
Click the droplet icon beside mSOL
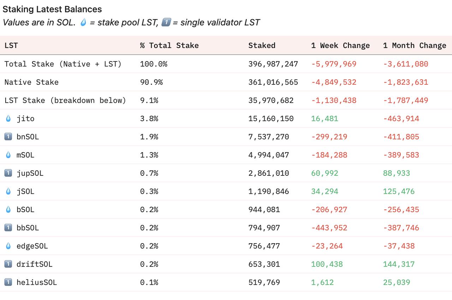point(8,155)
